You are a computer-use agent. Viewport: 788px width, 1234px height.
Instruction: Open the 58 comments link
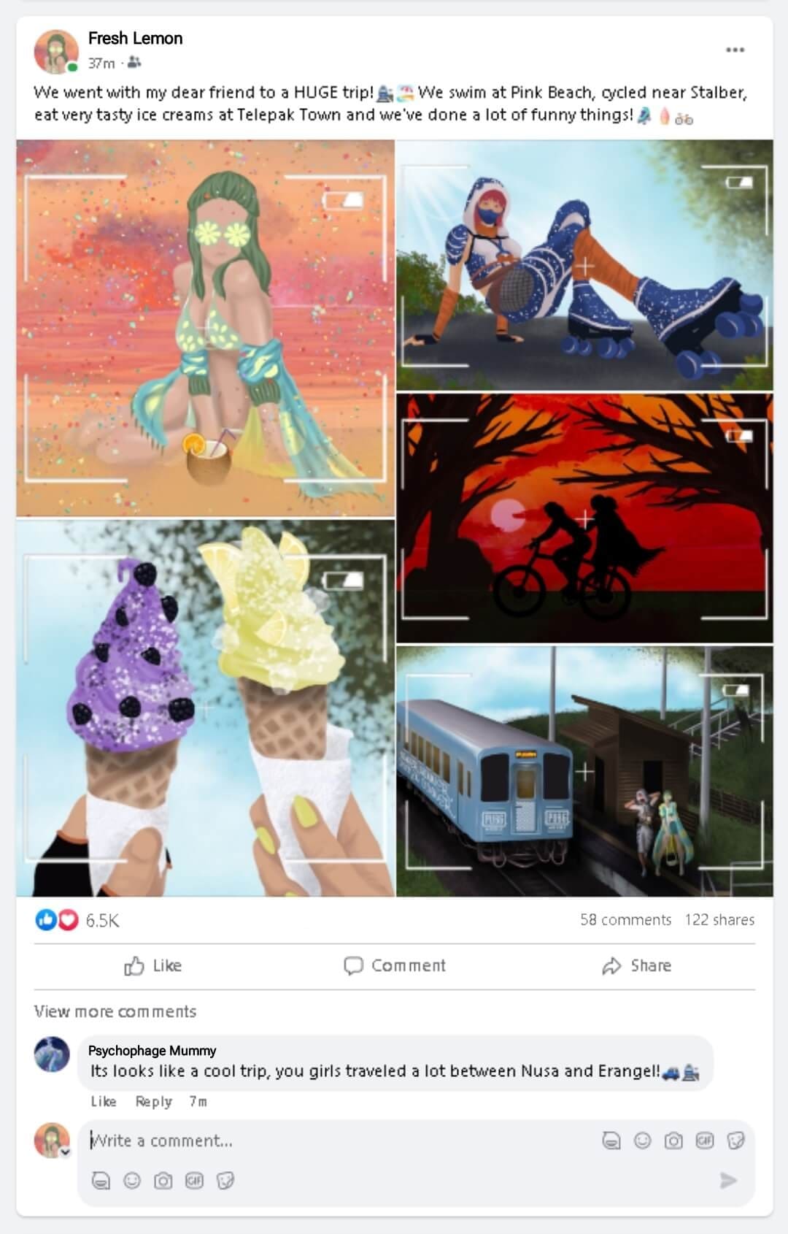(x=625, y=919)
